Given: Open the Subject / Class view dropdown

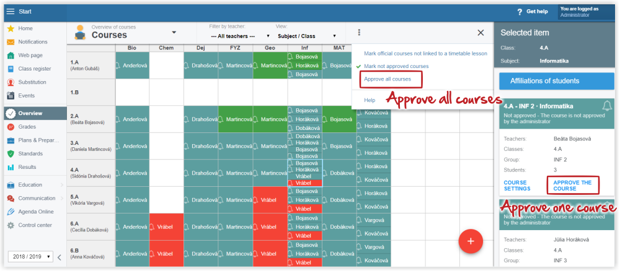Looking at the screenshot, I should tap(306, 37).
